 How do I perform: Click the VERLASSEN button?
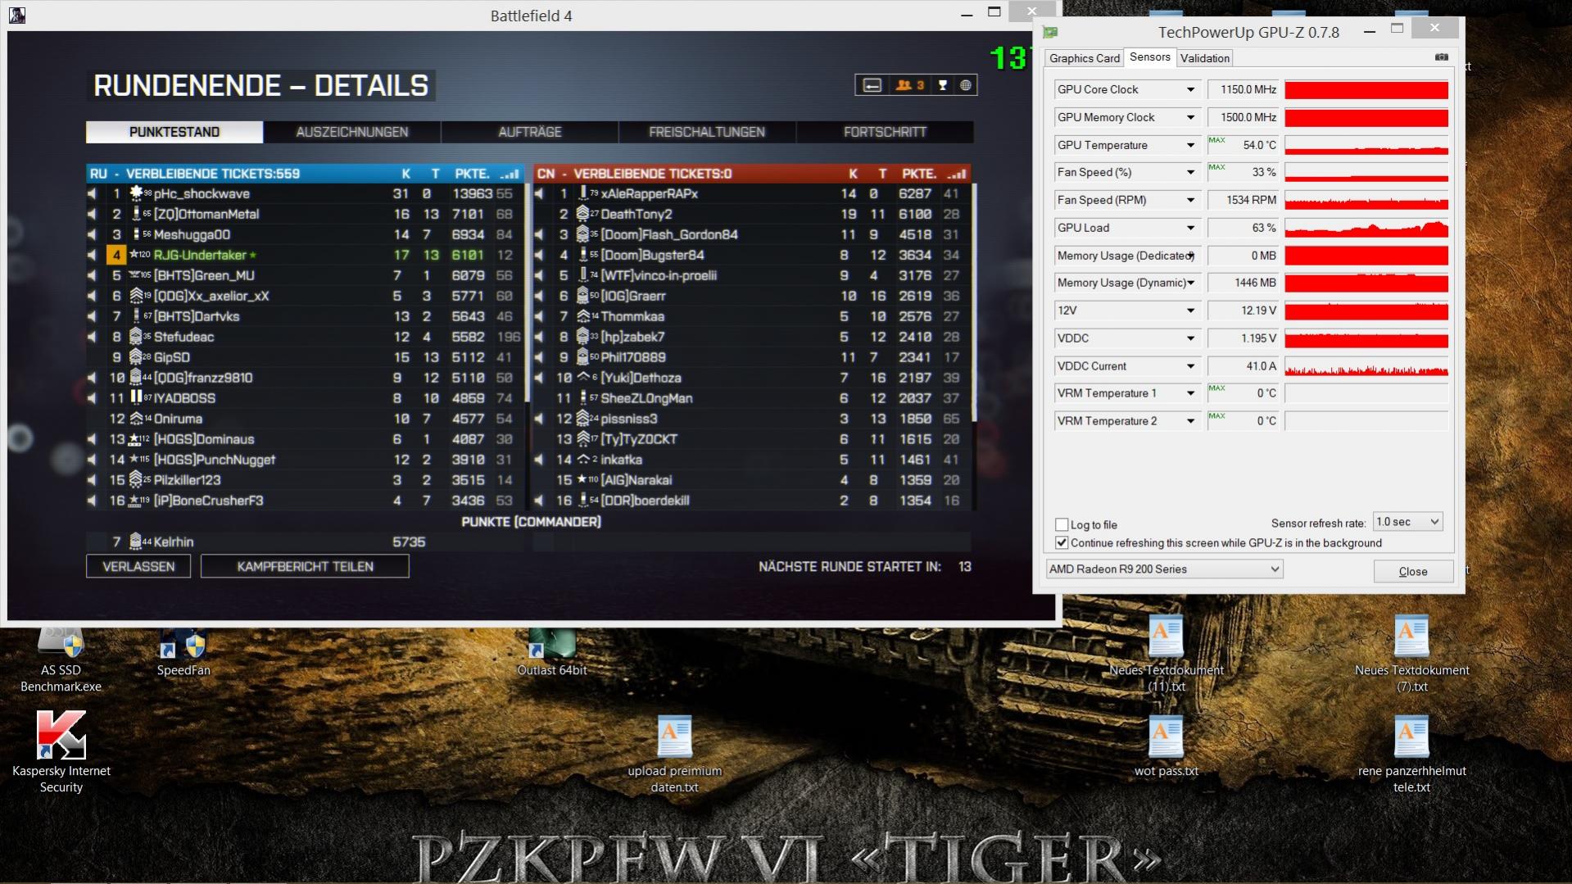click(138, 567)
